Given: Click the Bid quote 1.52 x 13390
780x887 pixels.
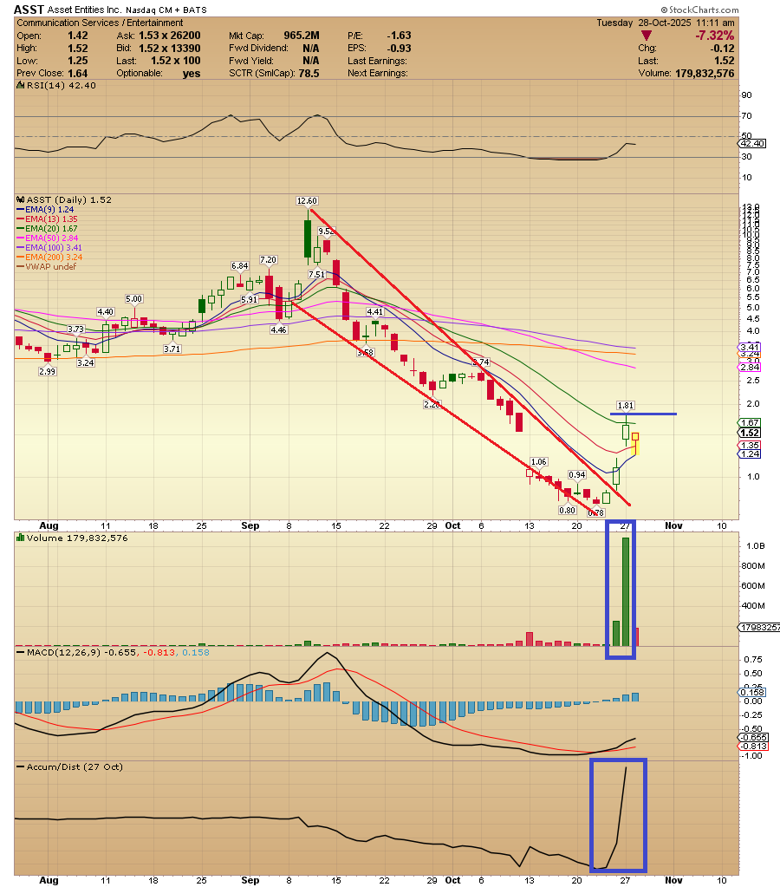Looking at the screenshot, I should 170,48.
